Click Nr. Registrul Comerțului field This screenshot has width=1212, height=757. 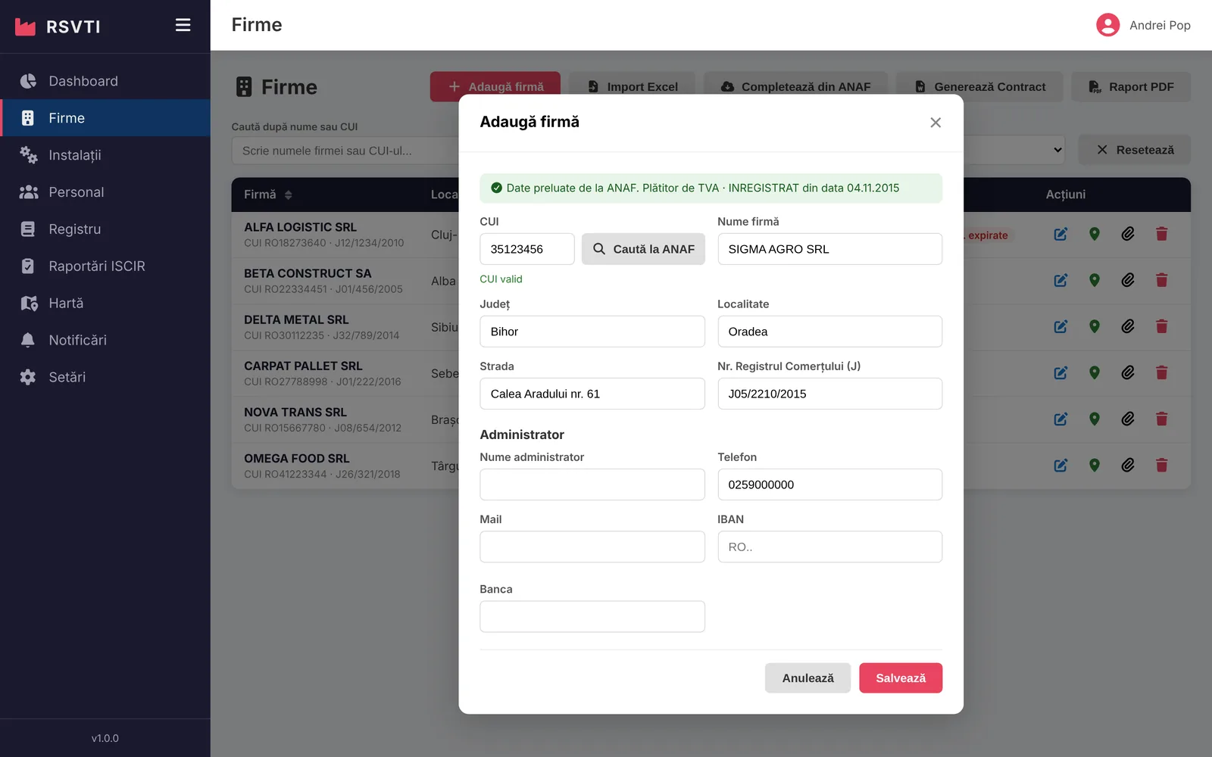829,394
